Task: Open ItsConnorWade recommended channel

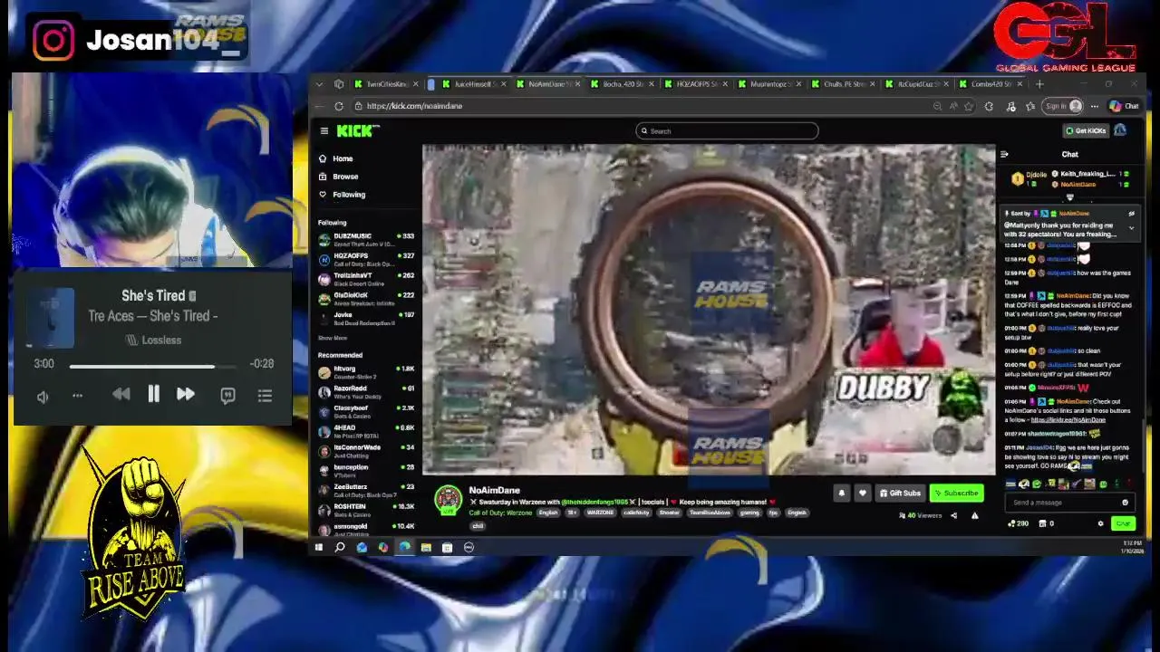Action: (366, 451)
